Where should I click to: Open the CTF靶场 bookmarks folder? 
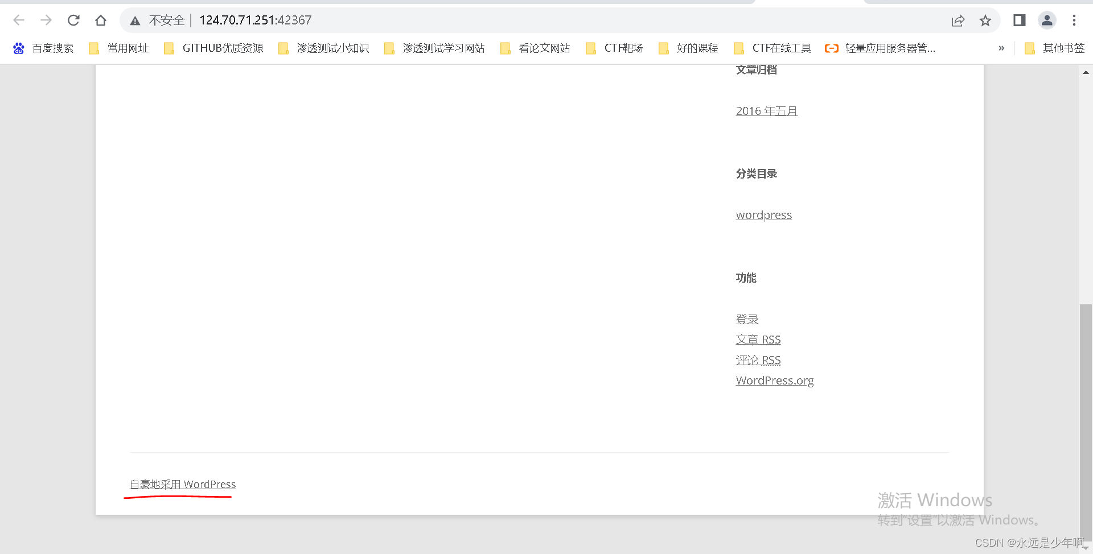click(x=615, y=48)
